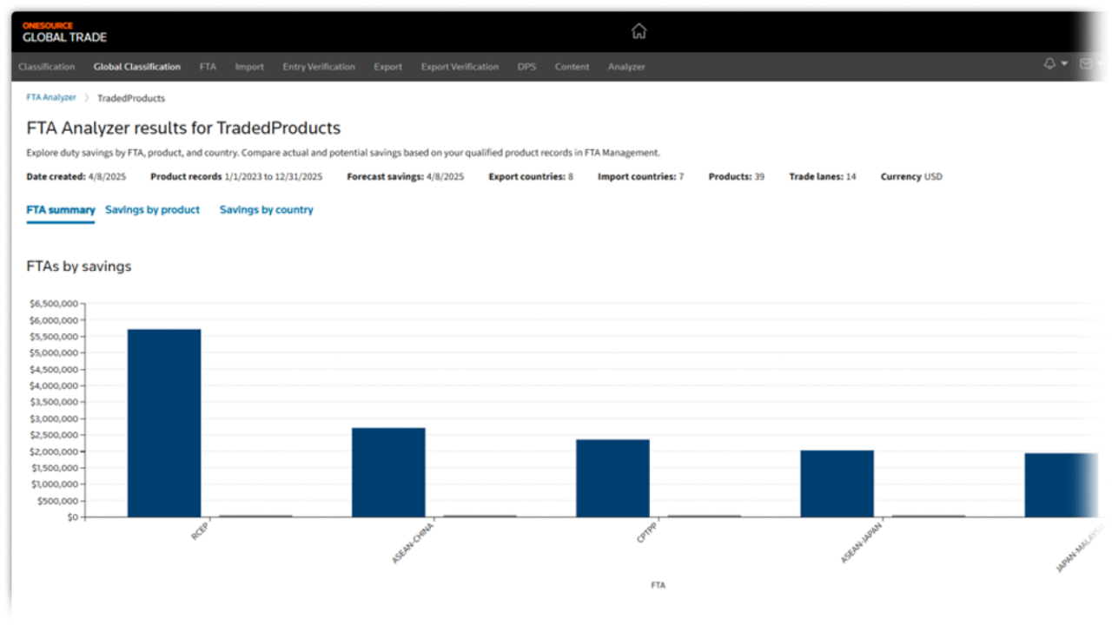
Task: Open the notifications bell icon
Action: click(1049, 63)
